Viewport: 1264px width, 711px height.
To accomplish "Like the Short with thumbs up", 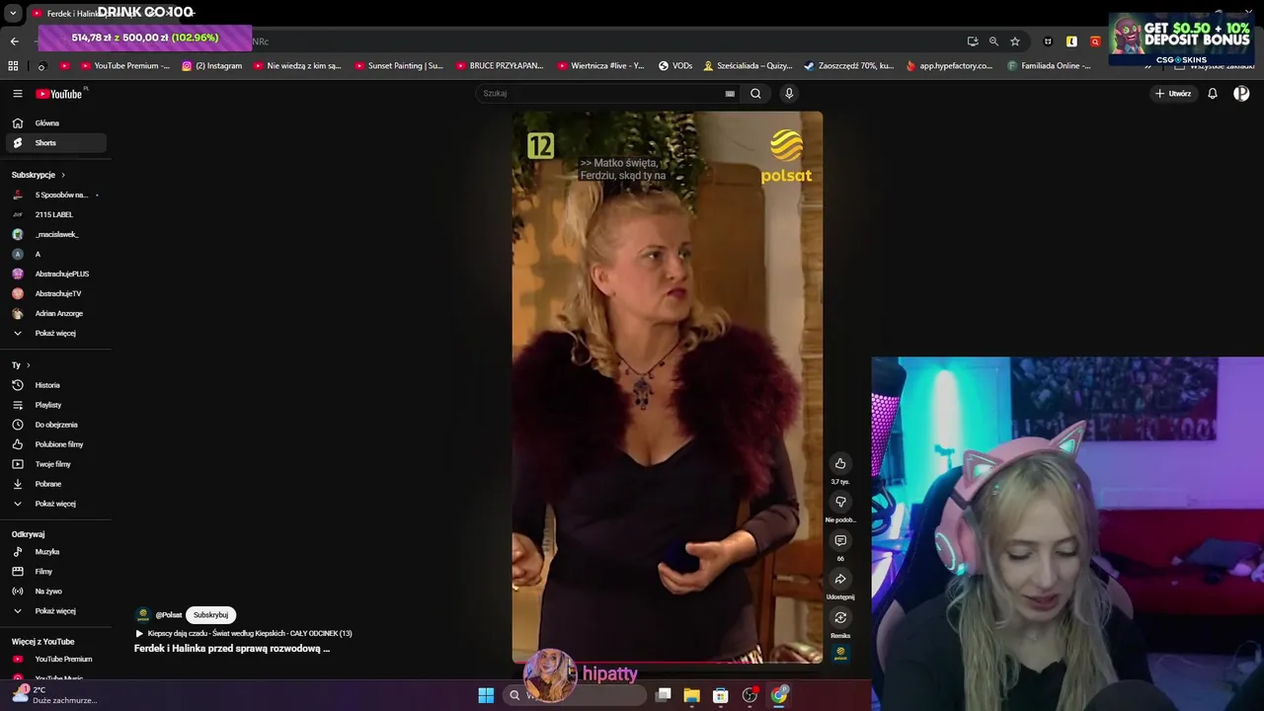I will [x=840, y=464].
